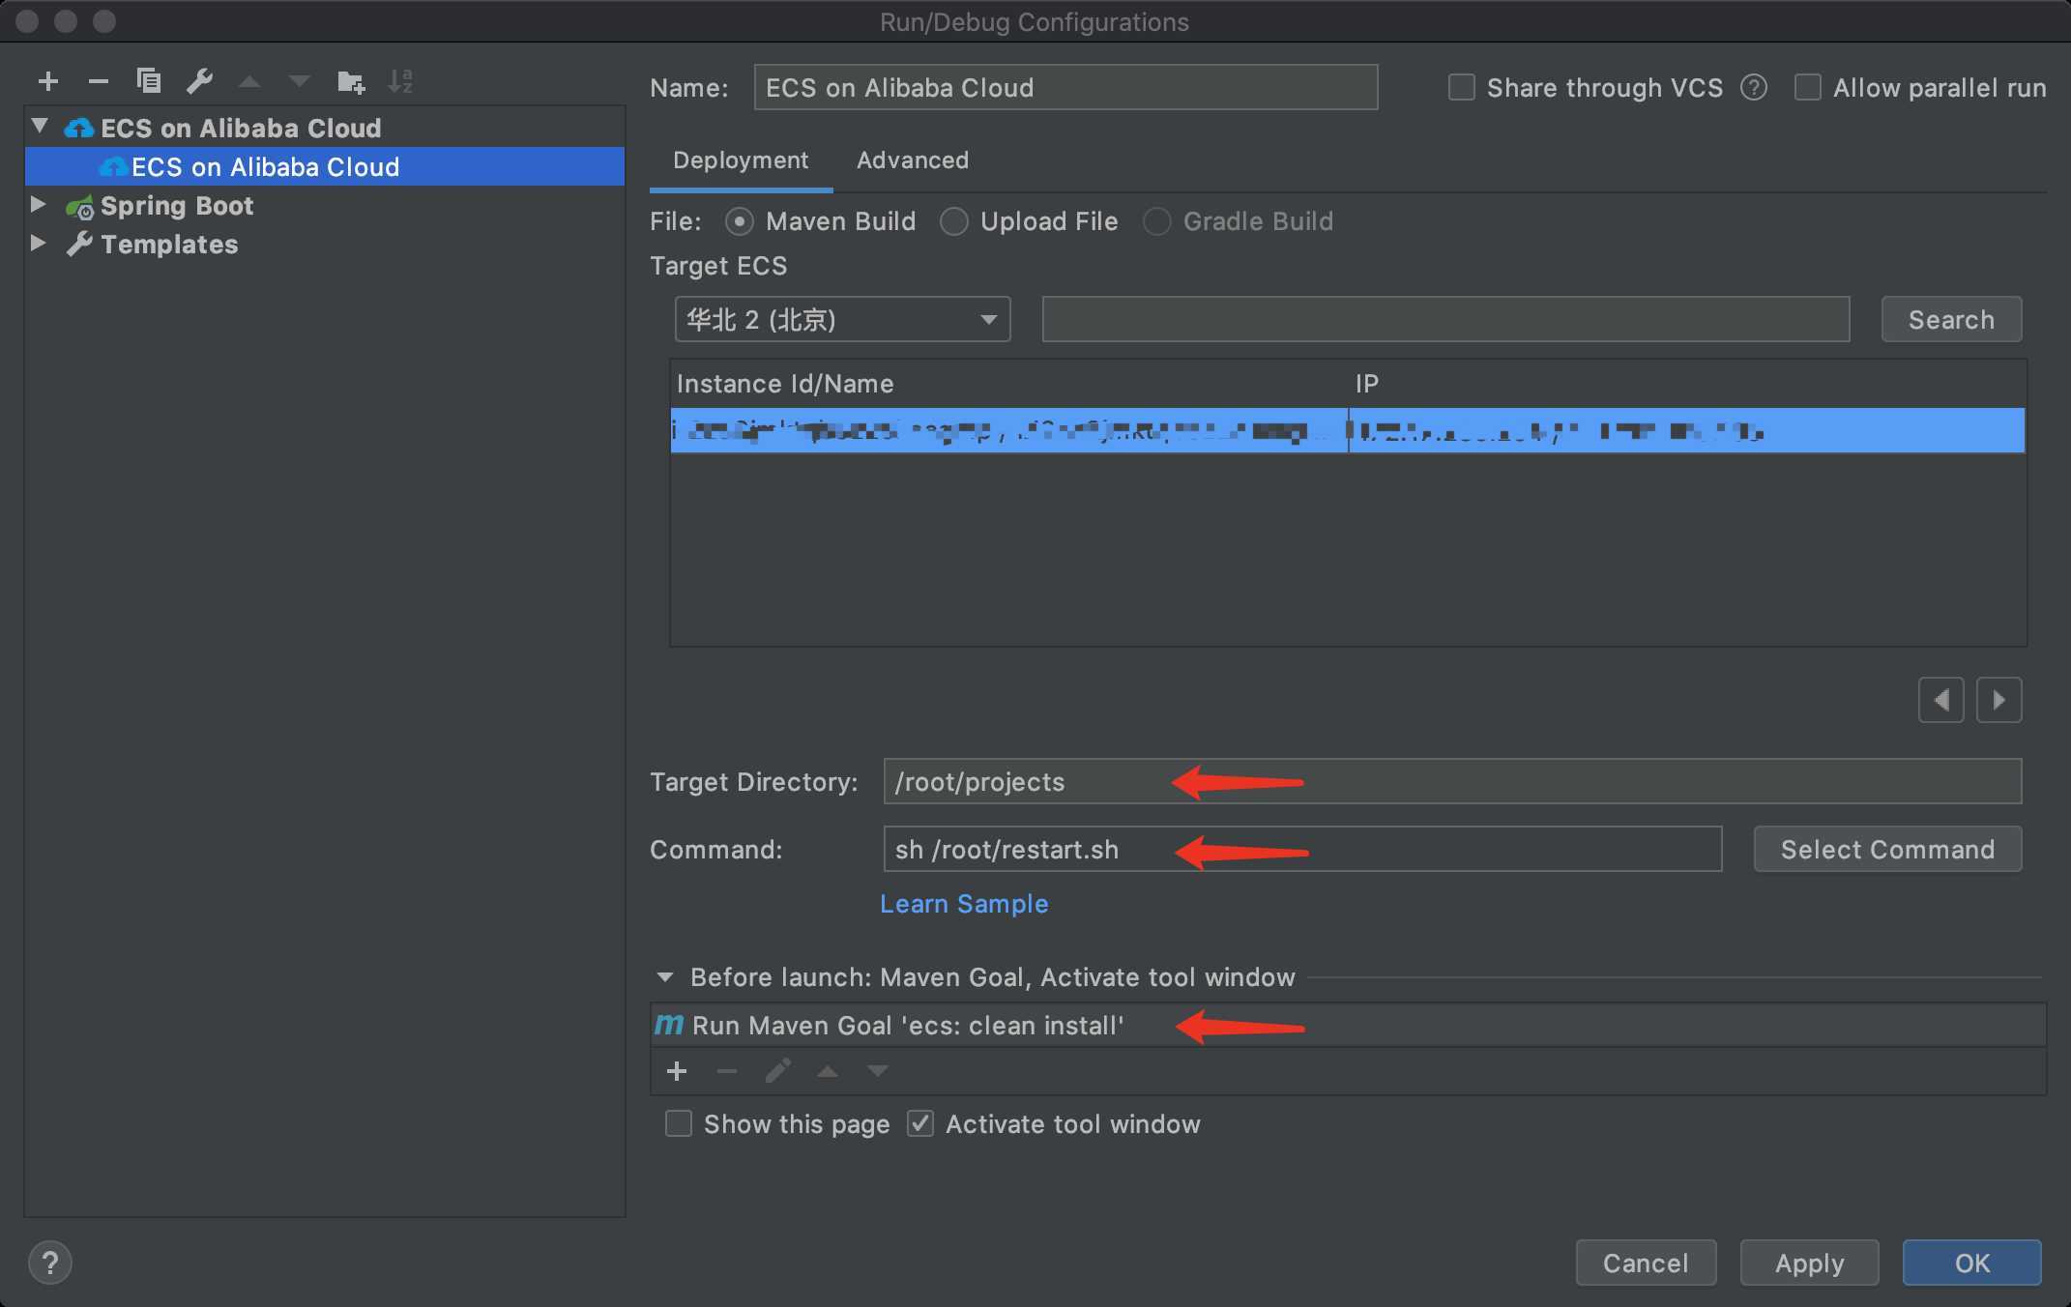Viewport: 2071px width, 1307px height.
Task: Open edit defaults wrench icon
Action: (x=199, y=81)
